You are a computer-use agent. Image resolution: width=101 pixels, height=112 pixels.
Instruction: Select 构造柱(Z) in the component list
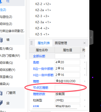6,17
